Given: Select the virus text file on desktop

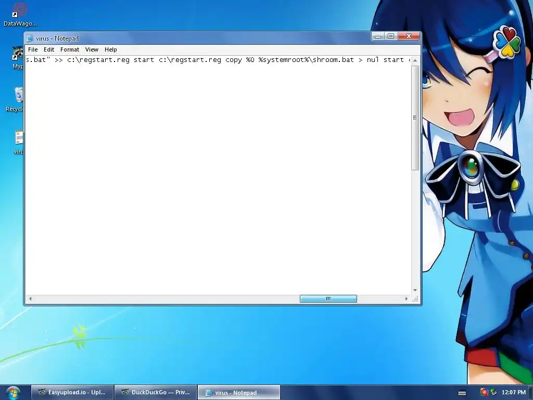Looking at the screenshot, I should tap(19, 142).
